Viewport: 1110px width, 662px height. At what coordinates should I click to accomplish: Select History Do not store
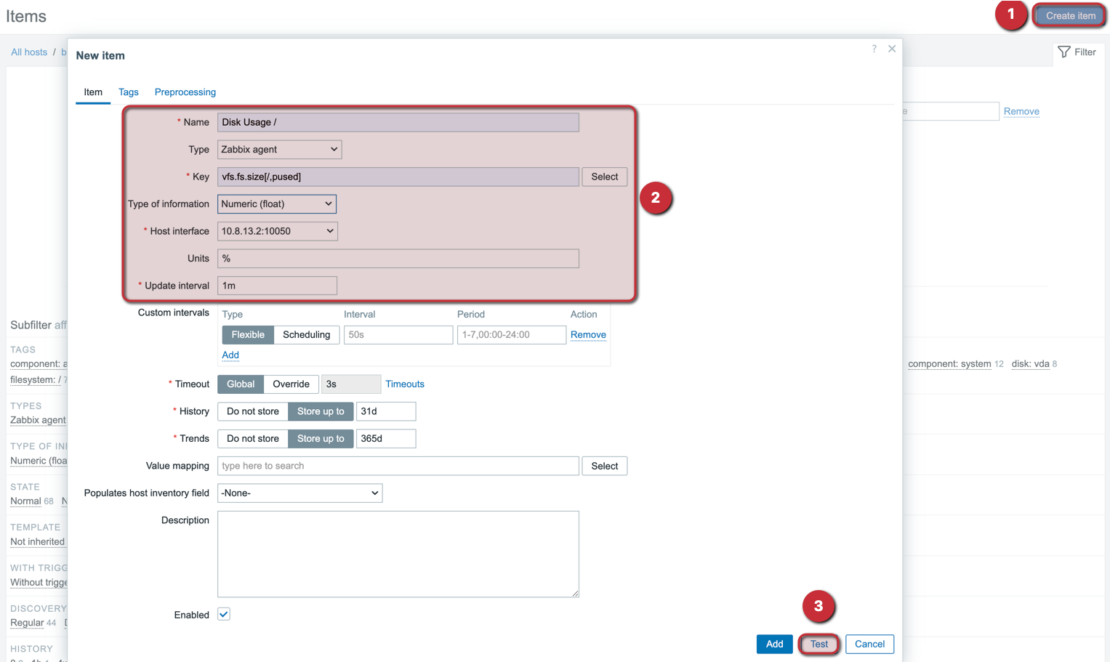pos(253,411)
